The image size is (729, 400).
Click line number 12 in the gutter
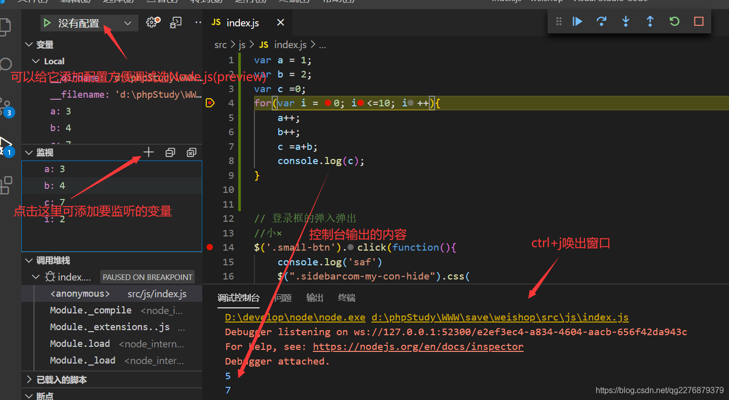click(x=228, y=219)
